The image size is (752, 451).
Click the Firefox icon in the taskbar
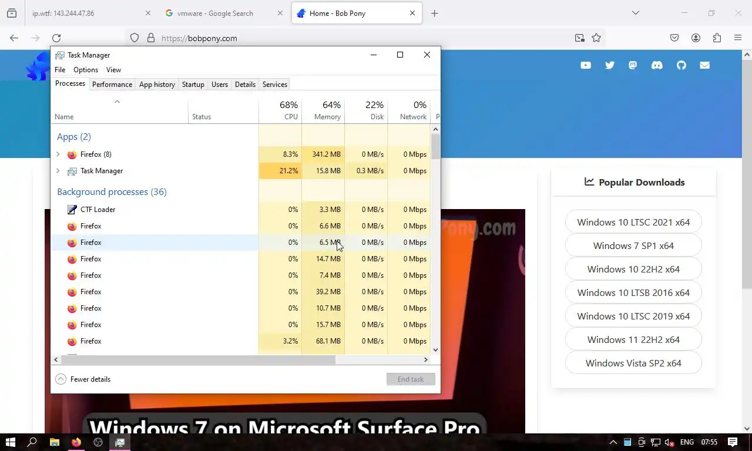click(76, 442)
